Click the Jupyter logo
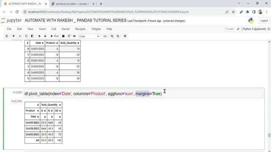 coord(11,21)
